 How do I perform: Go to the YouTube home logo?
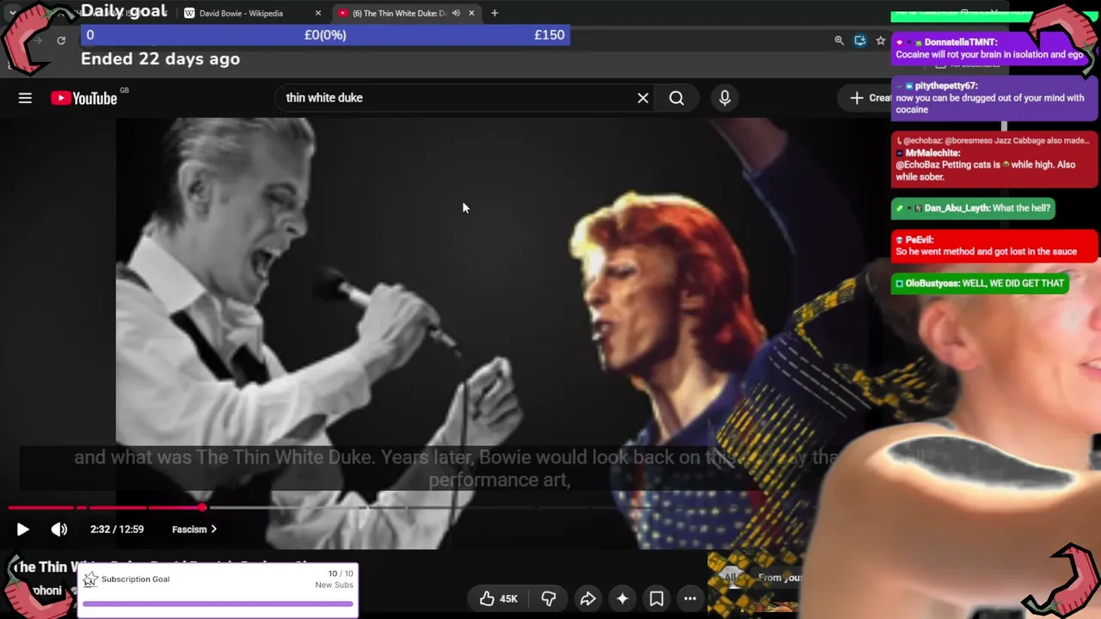83,98
